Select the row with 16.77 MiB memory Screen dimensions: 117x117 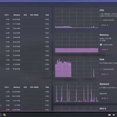(25, 101)
